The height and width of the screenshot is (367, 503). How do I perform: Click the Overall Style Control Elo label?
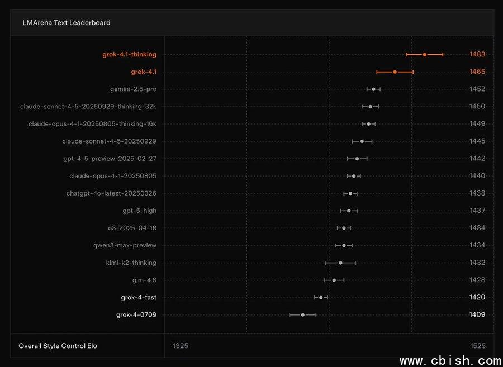click(x=58, y=346)
